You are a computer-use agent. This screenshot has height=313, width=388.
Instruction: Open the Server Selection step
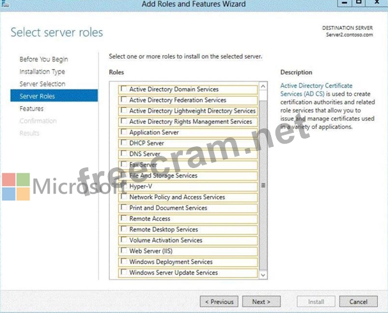tap(42, 84)
